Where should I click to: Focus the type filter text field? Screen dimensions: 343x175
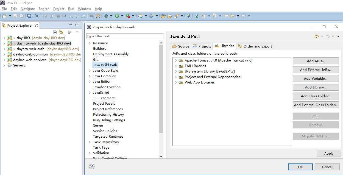(x=125, y=36)
